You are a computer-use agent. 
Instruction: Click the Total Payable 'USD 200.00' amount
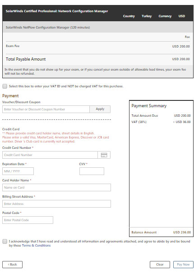181,59
